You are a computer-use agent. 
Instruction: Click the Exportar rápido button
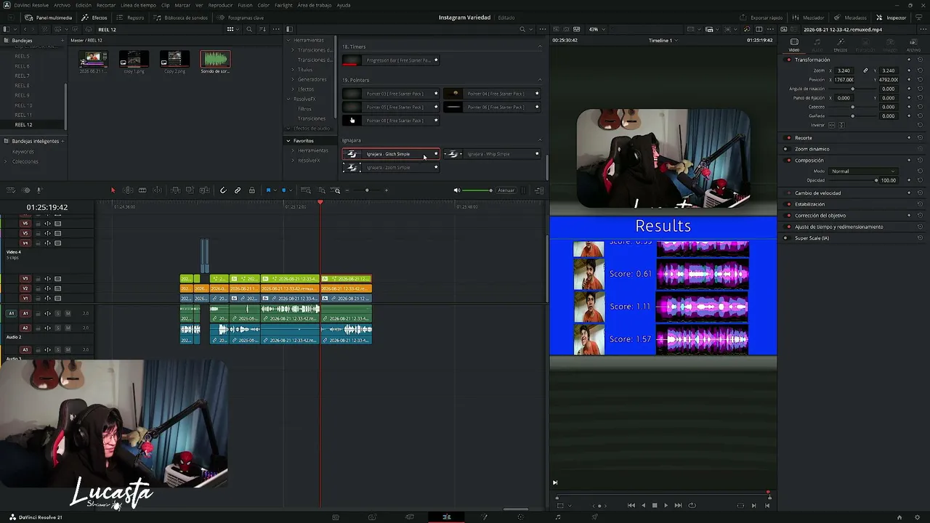(x=761, y=17)
